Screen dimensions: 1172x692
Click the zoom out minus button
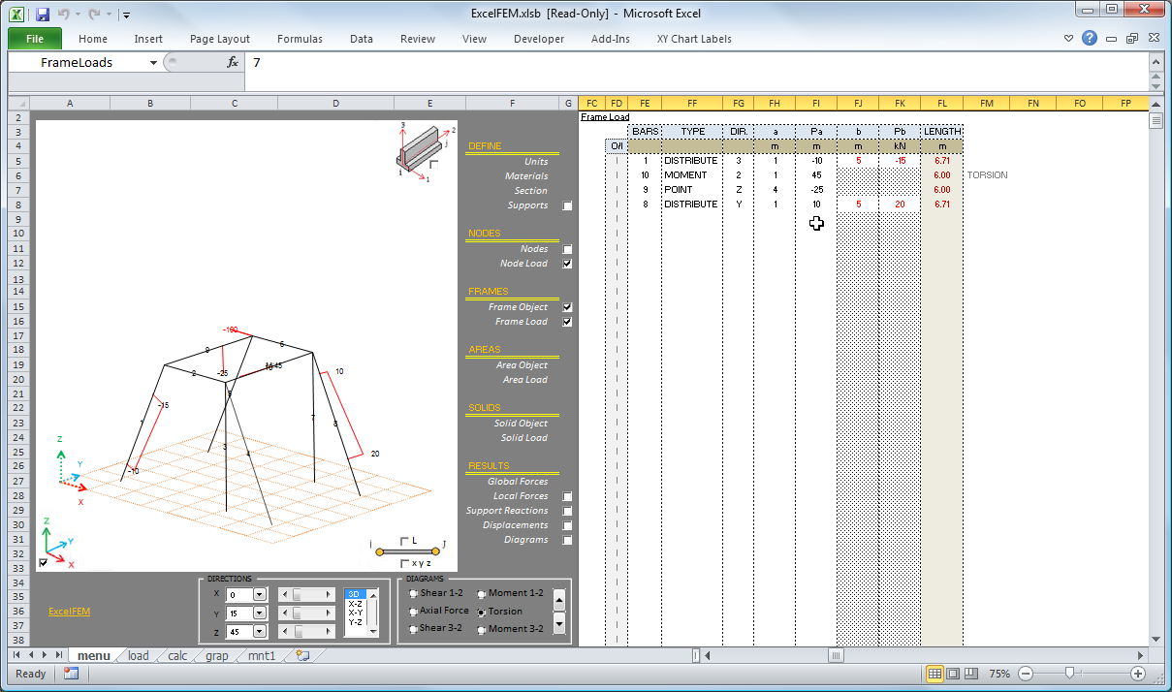click(x=1026, y=674)
